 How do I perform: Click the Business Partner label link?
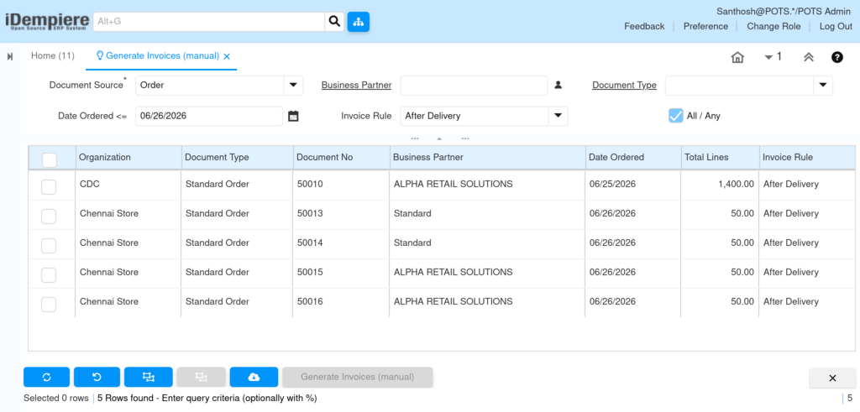point(356,85)
